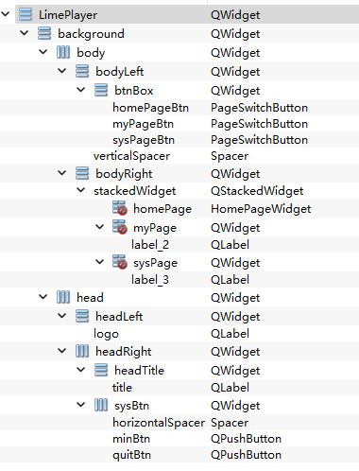Click QWidget class of myPage

(235, 228)
